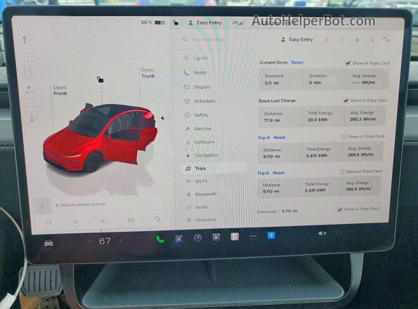
Task: Open the Easy Entry profile dropdown in settings
Action: click(297, 40)
